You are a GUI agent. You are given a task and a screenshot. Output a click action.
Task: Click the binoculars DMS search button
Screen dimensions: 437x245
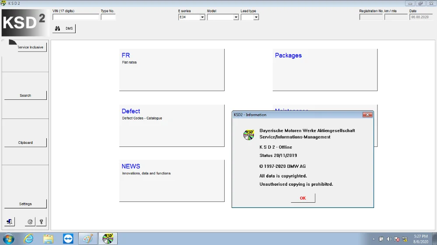(64, 28)
